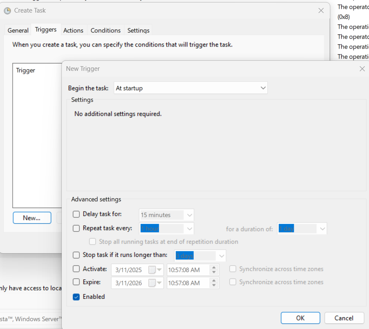Increment the Activate time spinner up

click(214, 267)
